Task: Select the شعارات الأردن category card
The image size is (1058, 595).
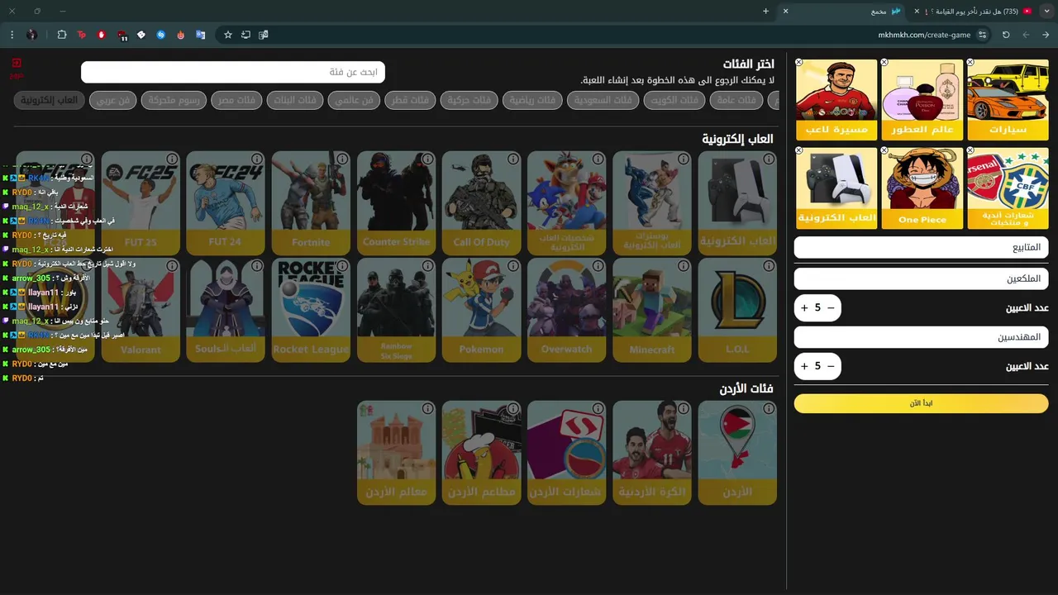Action: click(566, 452)
